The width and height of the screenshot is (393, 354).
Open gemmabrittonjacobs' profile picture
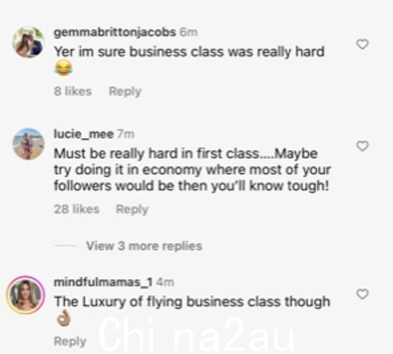coord(29,42)
